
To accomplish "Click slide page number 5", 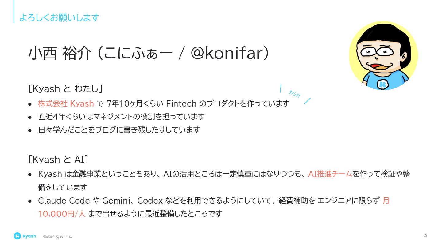I will coord(425,235).
